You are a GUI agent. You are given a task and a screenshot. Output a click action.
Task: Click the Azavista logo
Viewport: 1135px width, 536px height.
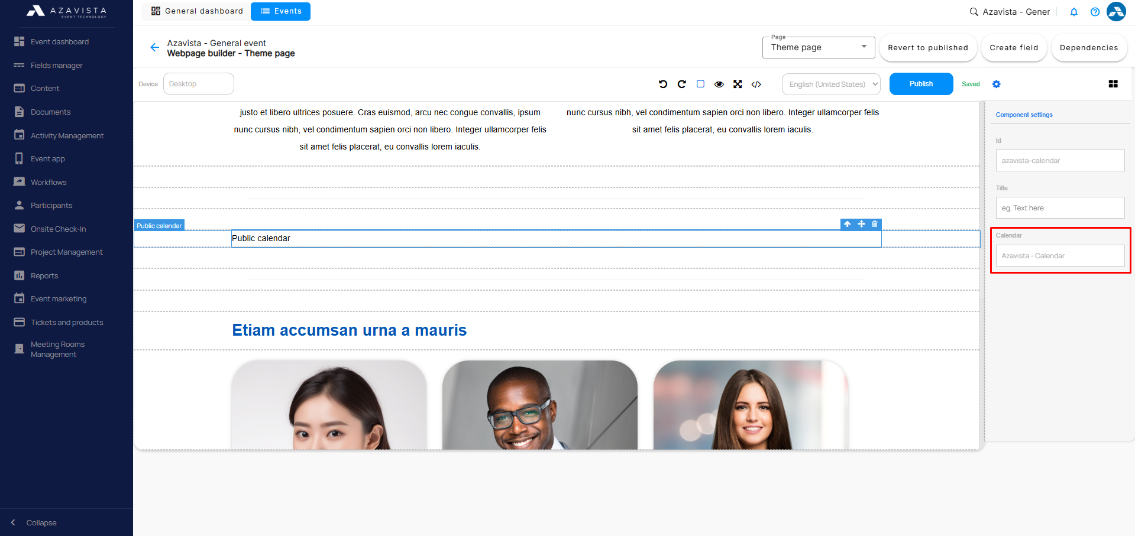point(66,11)
